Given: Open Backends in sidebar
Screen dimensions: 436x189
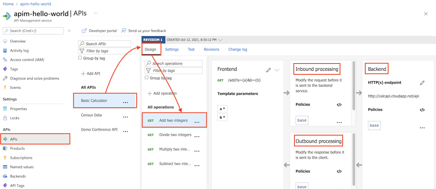Looking at the screenshot, I should [x=18, y=176].
